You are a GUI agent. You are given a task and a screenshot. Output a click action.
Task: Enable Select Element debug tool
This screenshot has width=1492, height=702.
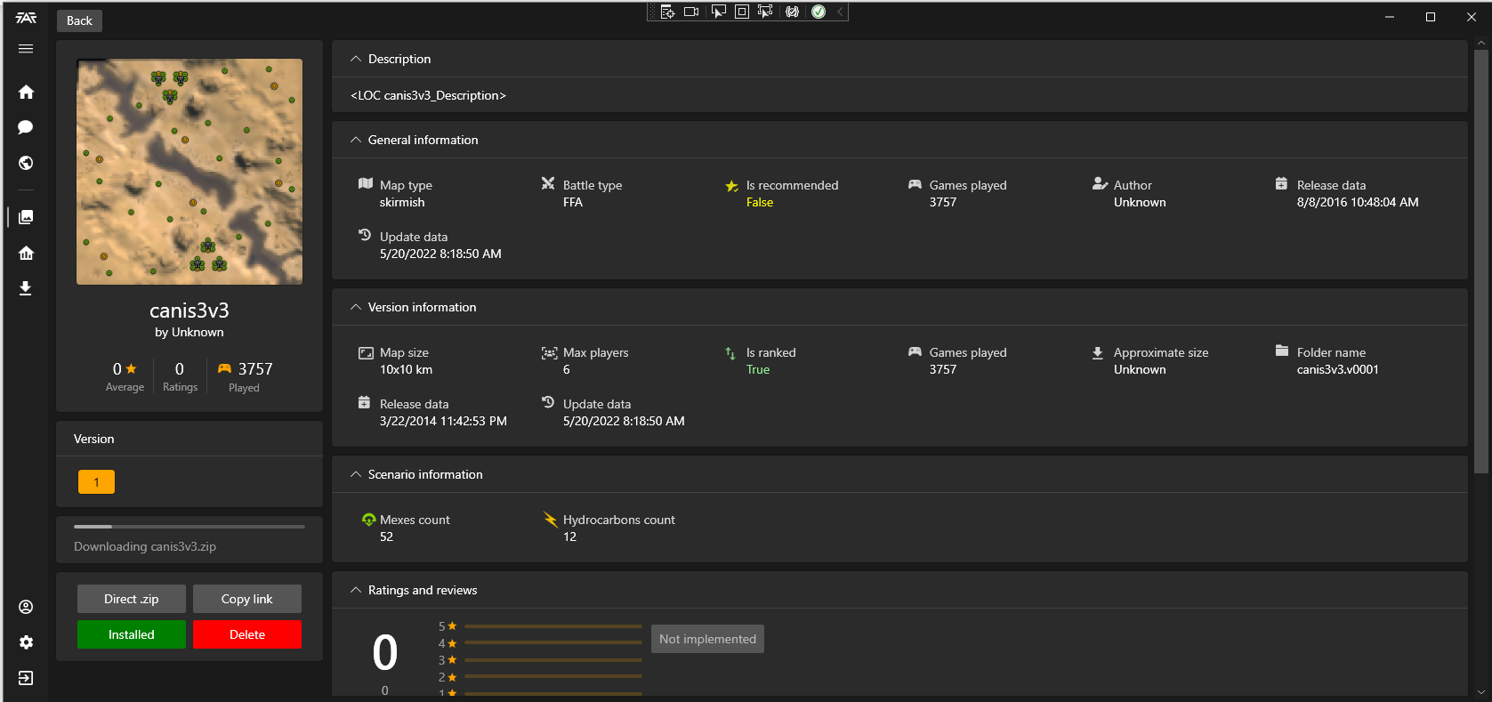[718, 12]
